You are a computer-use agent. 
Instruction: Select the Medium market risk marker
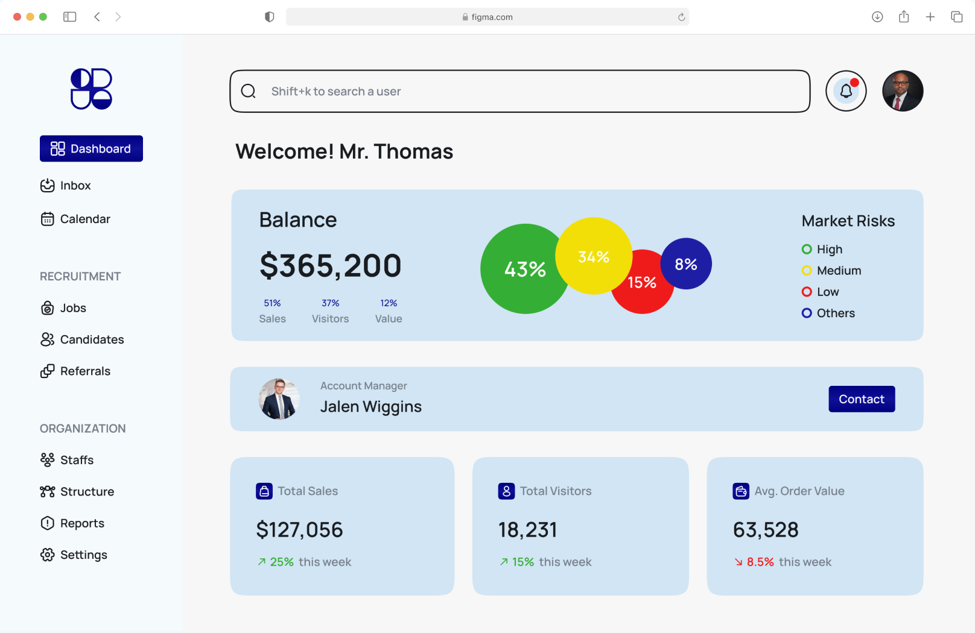807,270
